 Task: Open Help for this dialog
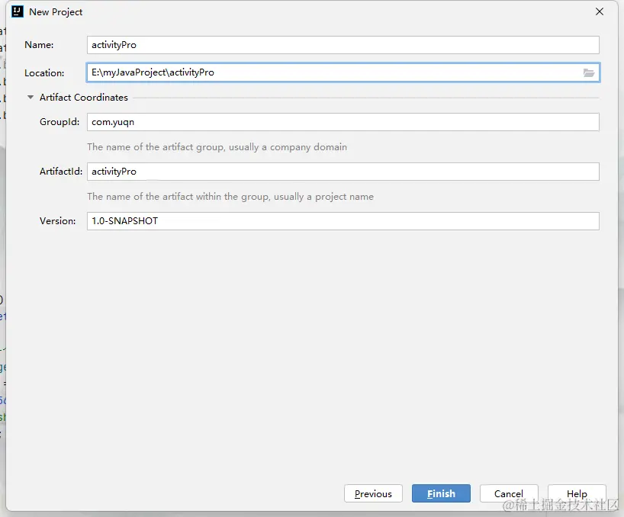[x=577, y=493]
